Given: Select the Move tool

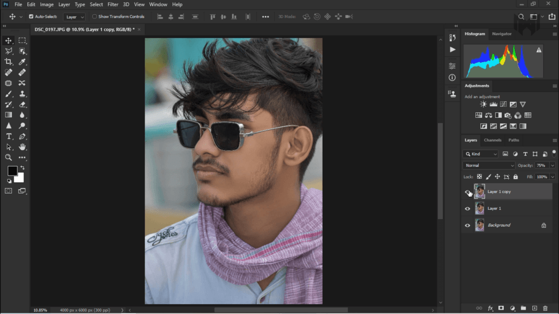Looking at the screenshot, I should (x=9, y=40).
